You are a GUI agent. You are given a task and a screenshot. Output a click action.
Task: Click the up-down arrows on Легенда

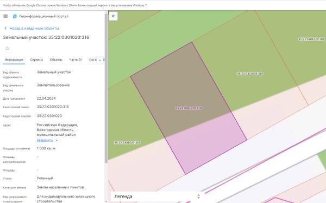[x=198, y=197]
